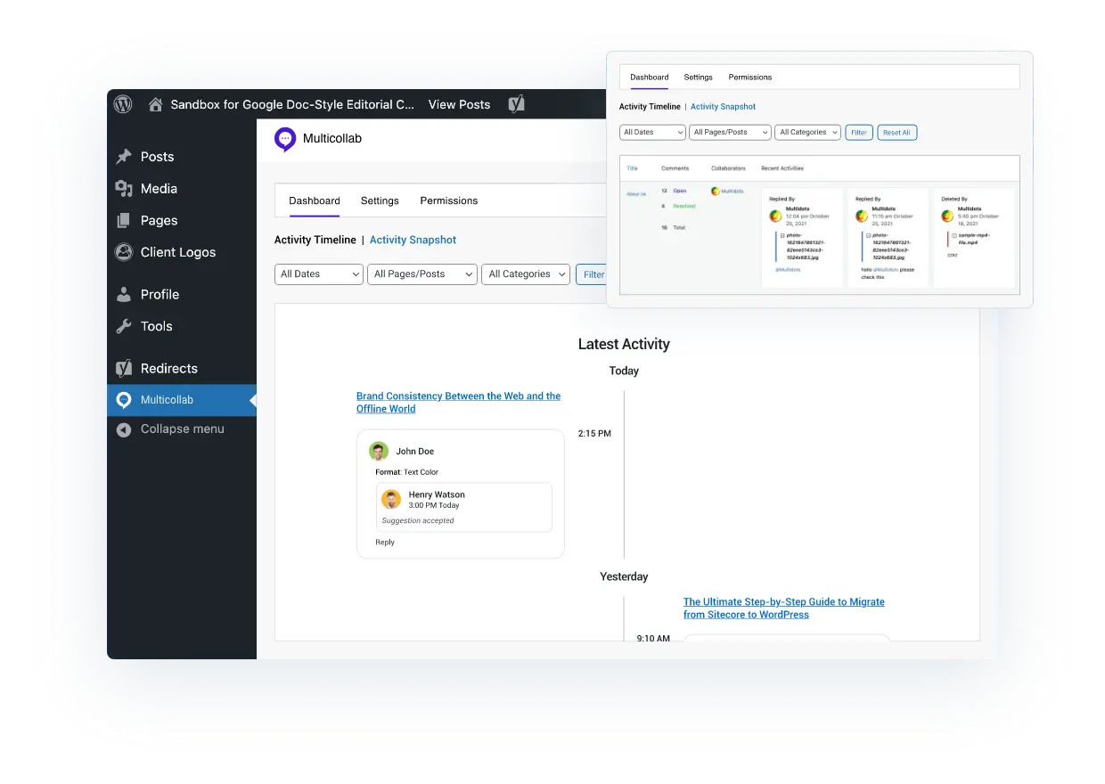This screenshot has width=1105, height=784.
Task: Click the Yesterday date label in the timeline
Action: pos(624,576)
